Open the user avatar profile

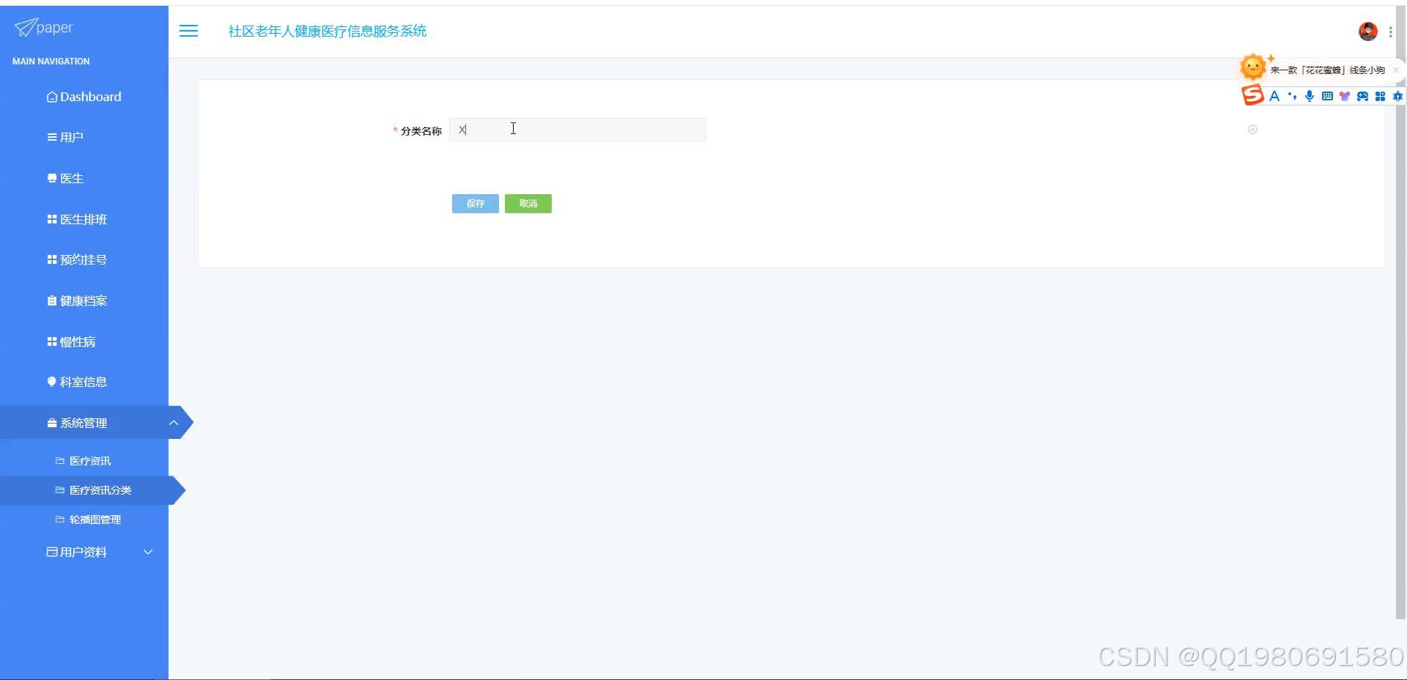(1367, 31)
